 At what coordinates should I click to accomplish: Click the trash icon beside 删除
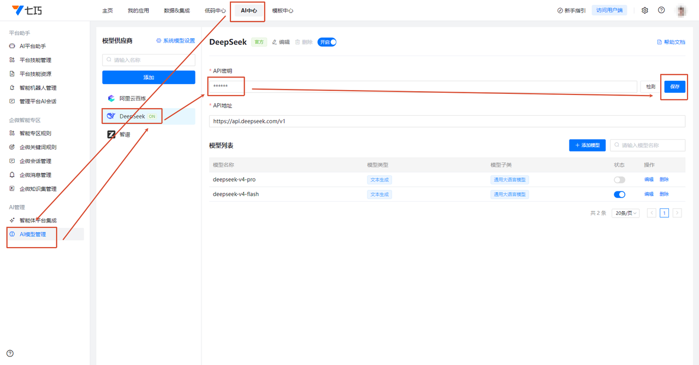(x=298, y=42)
